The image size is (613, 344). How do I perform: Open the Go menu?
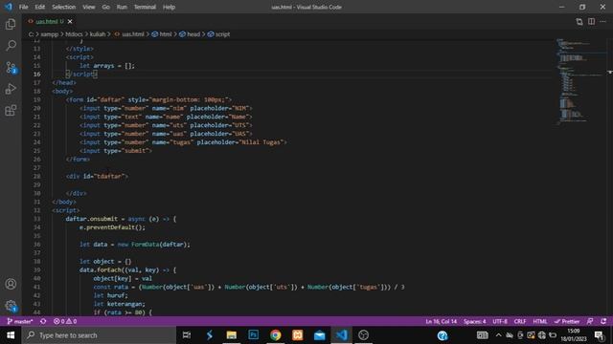(106, 7)
